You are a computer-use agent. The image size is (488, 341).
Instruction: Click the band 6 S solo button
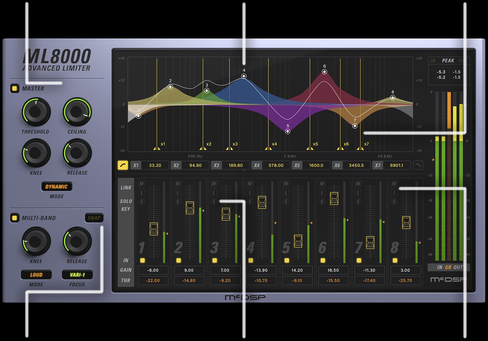pos(322,201)
